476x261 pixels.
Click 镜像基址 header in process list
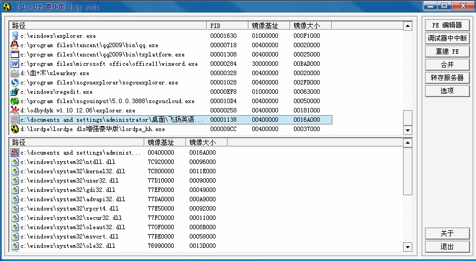point(269,25)
